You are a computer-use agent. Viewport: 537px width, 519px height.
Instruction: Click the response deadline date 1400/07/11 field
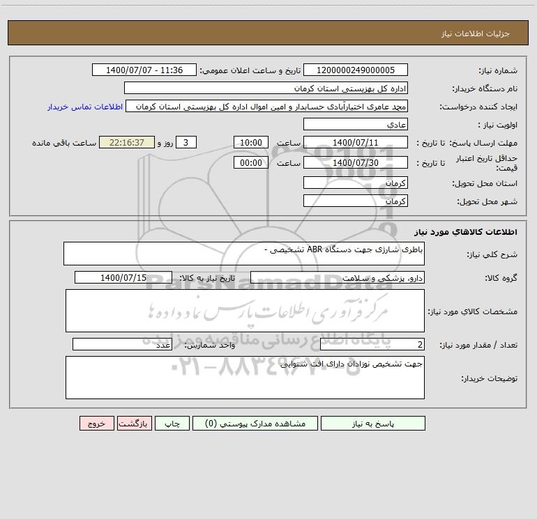click(x=356, y=142)
